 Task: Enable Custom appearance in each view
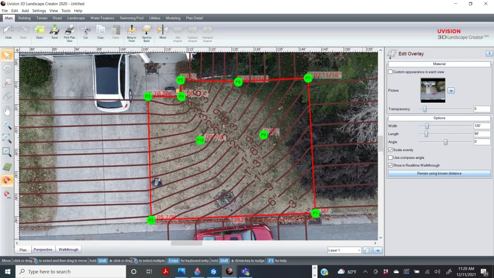(390, 72)
